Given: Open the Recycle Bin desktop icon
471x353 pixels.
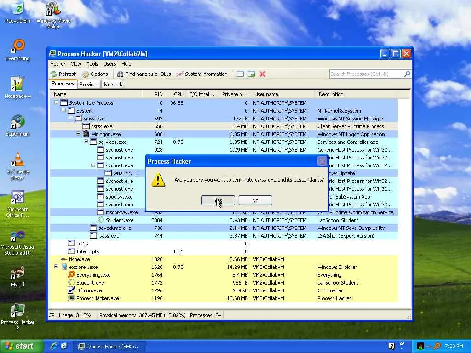Looking at the screenshot, I should click(18, 12).
